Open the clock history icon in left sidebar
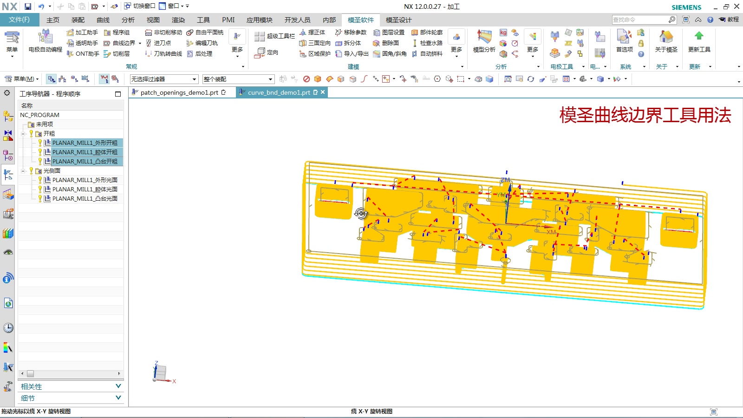Image resolution: width=743 pixels, height=418 pixels. pyautogui.click(x=8, y=328)
